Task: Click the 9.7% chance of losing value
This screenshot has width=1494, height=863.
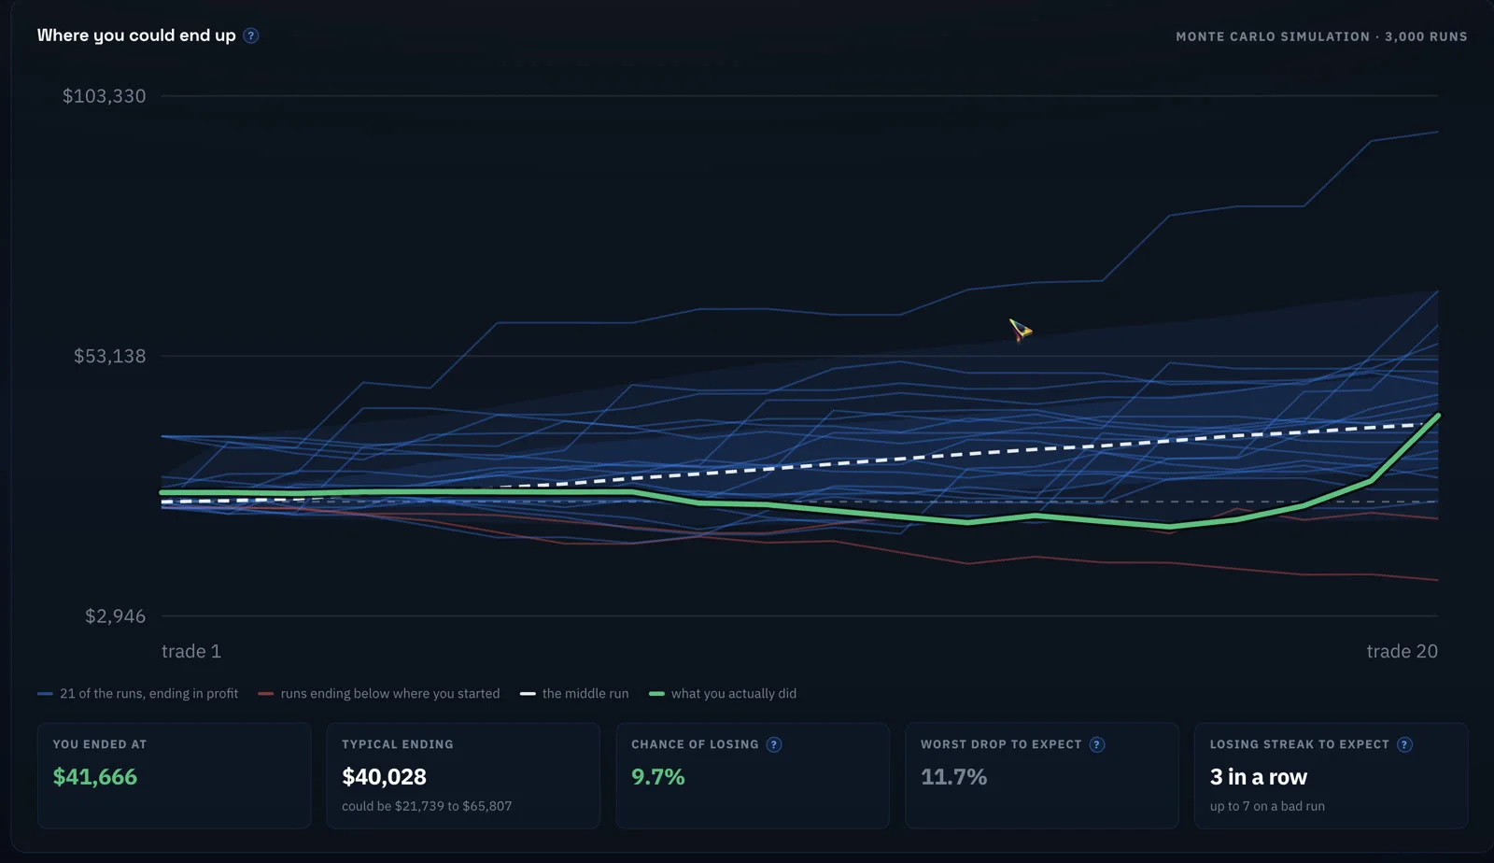Action: 657,777
